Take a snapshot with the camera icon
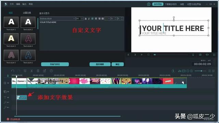This screenshot has width=219, height=123. coord(200,55)
